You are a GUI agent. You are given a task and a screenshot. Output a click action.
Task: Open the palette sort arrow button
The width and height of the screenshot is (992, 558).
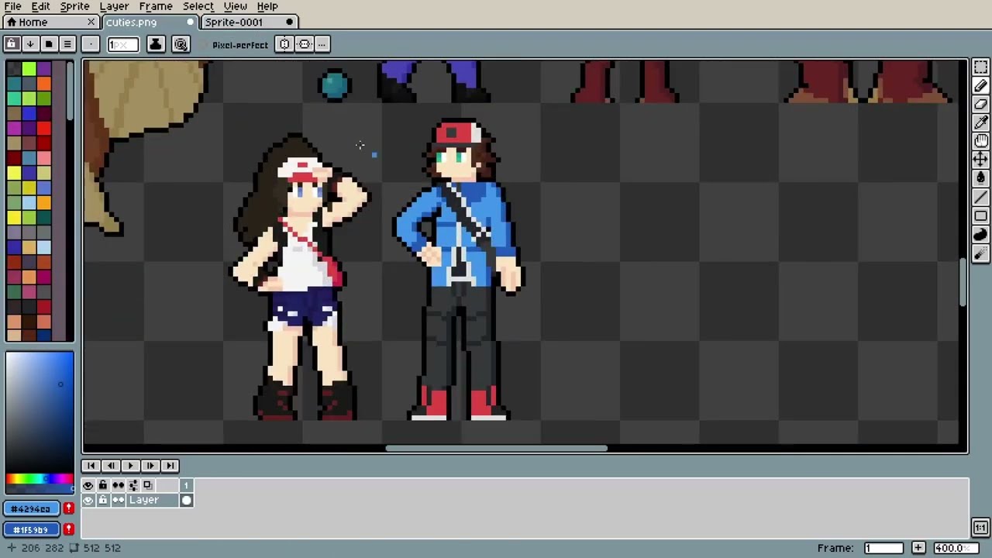point(30,44)
